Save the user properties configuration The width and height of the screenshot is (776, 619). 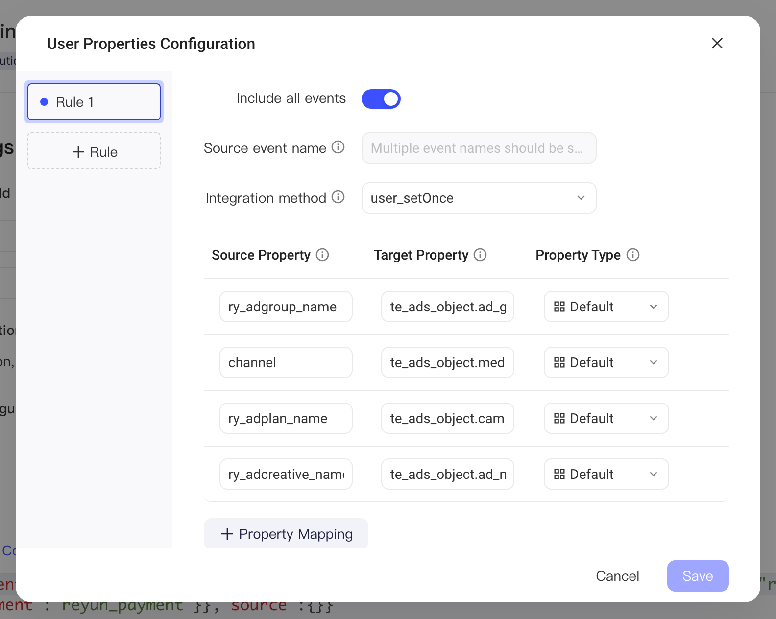pyautogui.click(x=698, y=576)
